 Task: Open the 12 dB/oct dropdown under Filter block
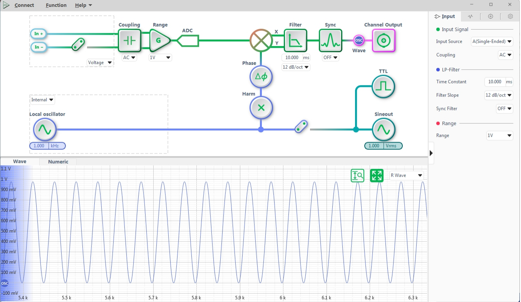(x=296, y=67)
